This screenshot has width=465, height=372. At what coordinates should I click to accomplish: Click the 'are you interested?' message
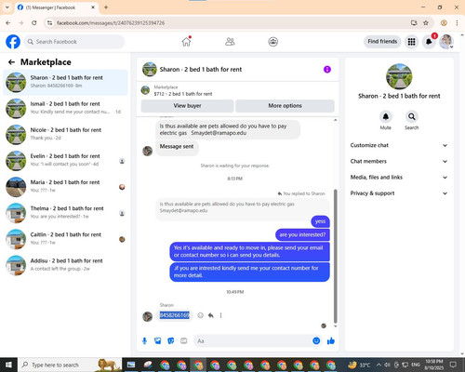pyautogui.click(x=302, y=234)
